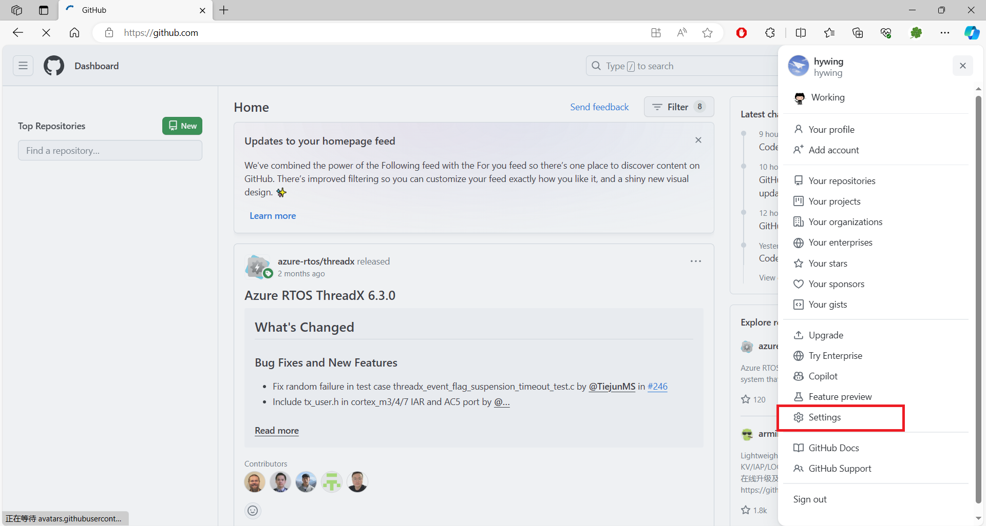Click the GitHub Octocat logo
986x526 pixels.
pos(54,66)
